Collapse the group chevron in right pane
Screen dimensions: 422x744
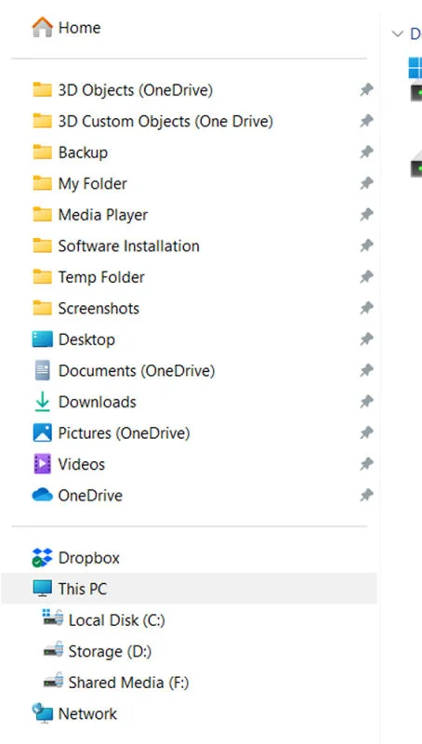pyautogui.click(x=397, y=33)
